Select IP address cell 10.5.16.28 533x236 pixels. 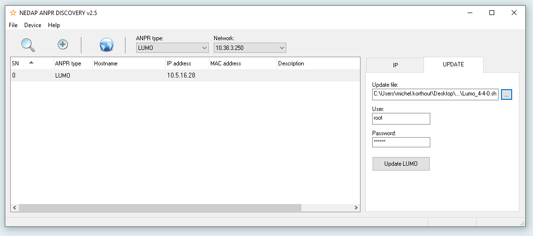point(181,76)
